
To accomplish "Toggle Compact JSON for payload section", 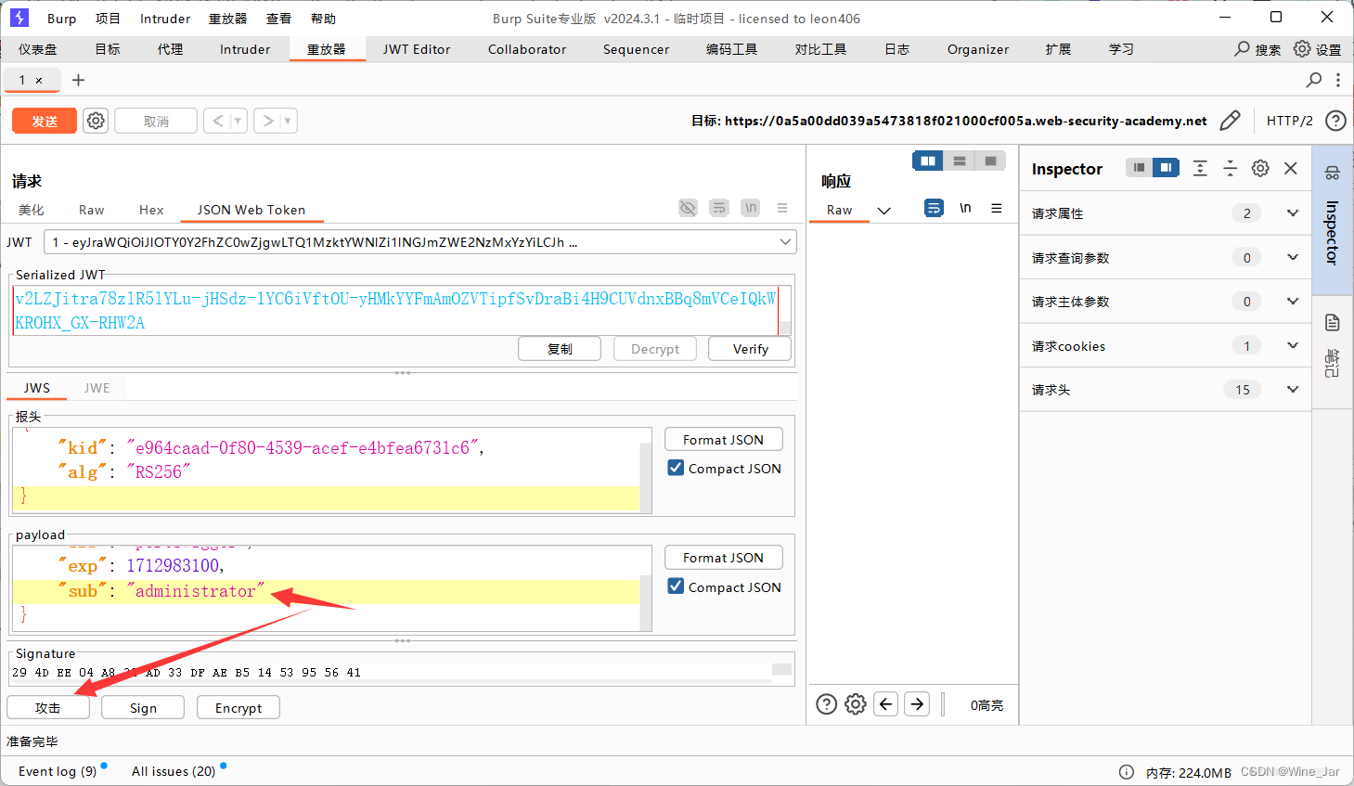I will click(x=676, y=586).
